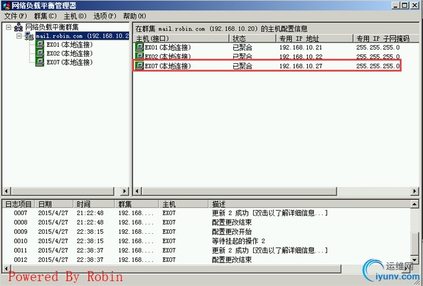Image resolution: width=423 pixels, height=286 pixels.
Task: Click 描述 log column header
Action: coord(309,204)
